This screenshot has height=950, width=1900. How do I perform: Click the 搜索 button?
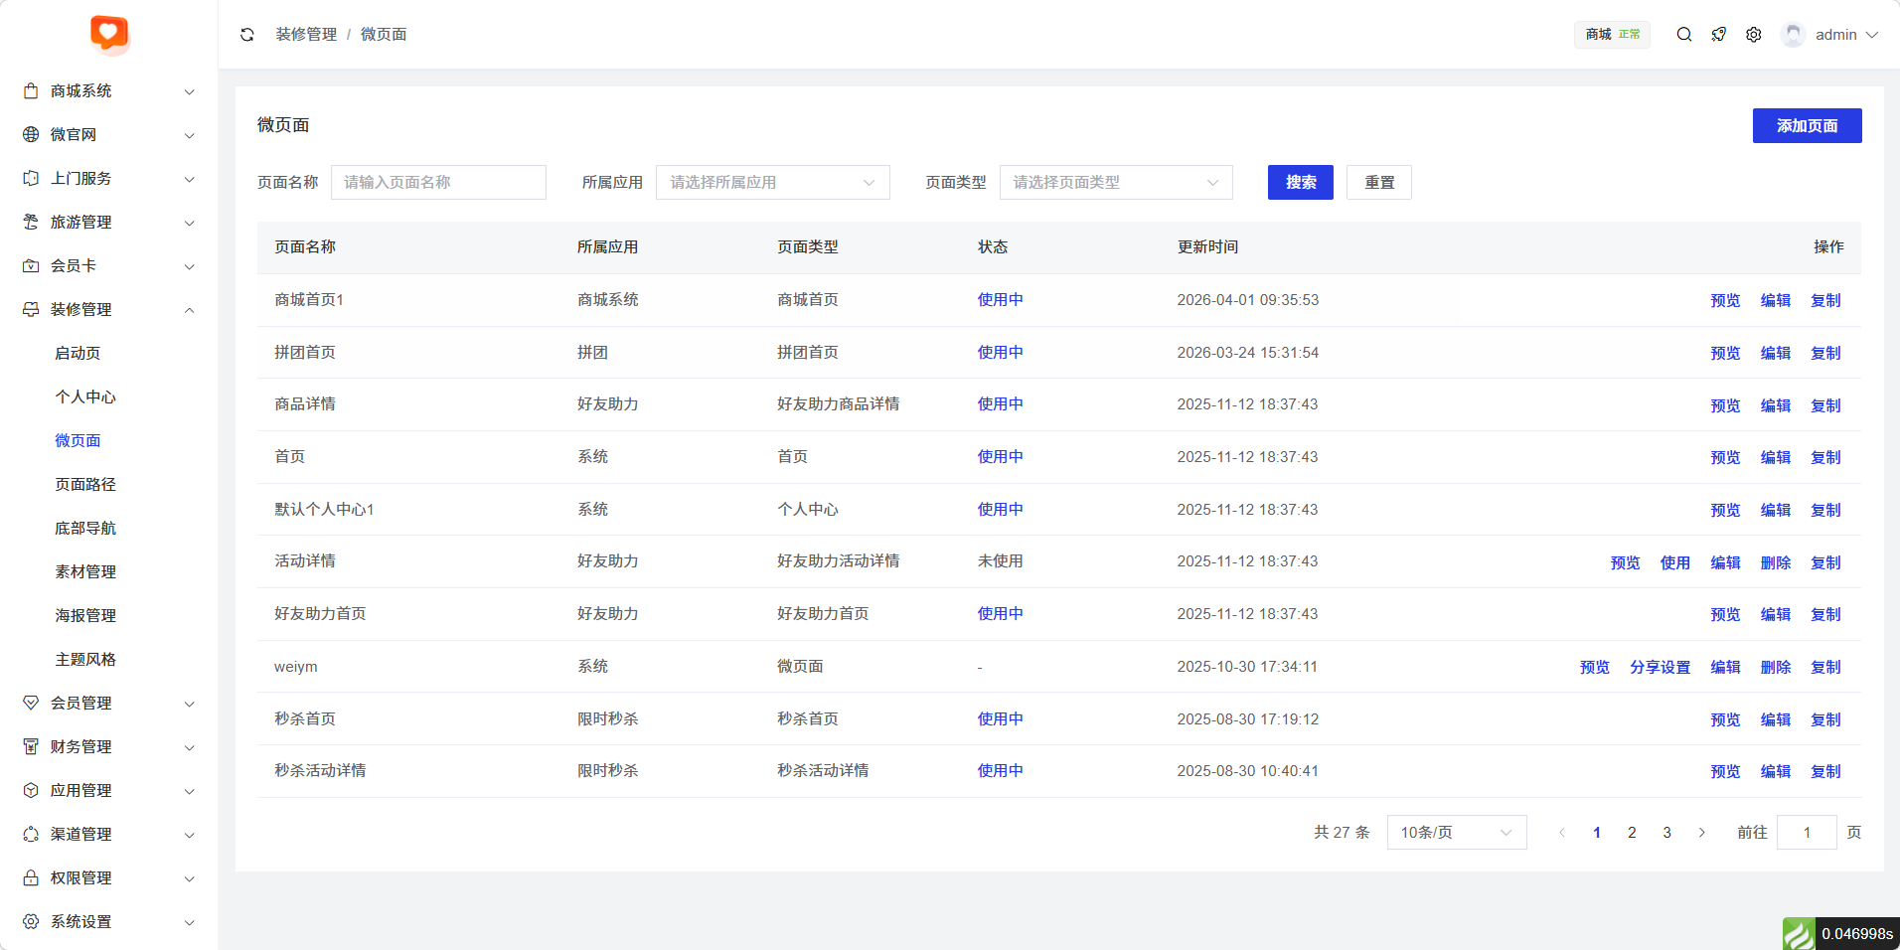coord(1300,183)
